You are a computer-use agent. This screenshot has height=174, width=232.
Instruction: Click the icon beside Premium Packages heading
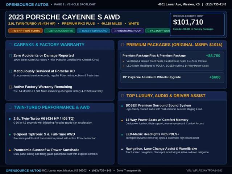point(123,45)
